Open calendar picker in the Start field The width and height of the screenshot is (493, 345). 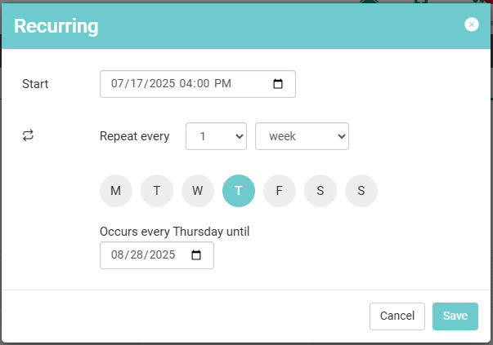(278, 84)
